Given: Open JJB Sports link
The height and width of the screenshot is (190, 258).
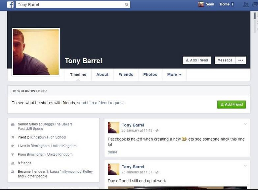Looking at the screenshot, I should pos(35,129).
